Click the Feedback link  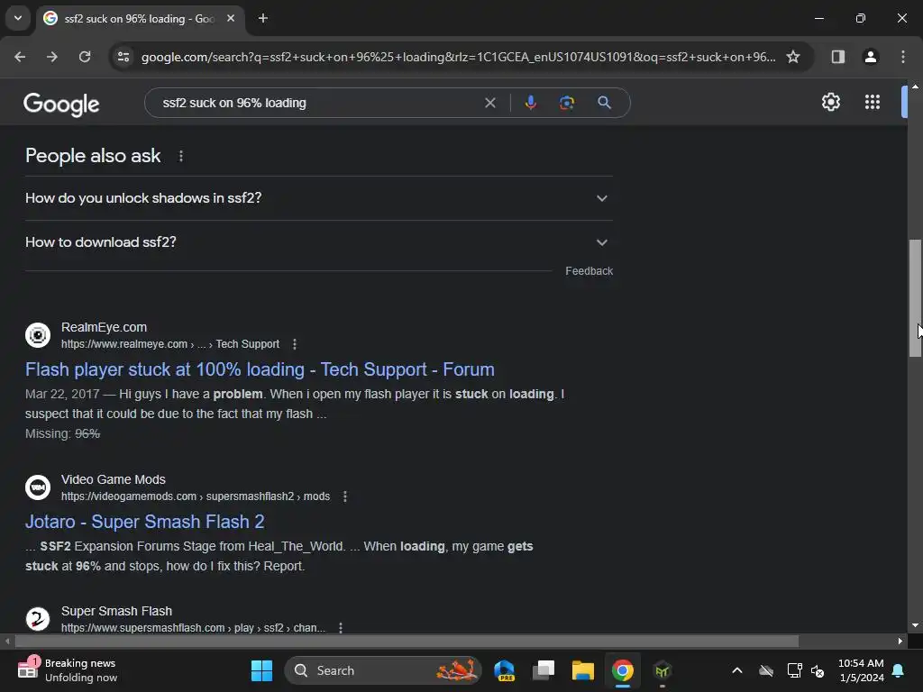coord(589,271)
